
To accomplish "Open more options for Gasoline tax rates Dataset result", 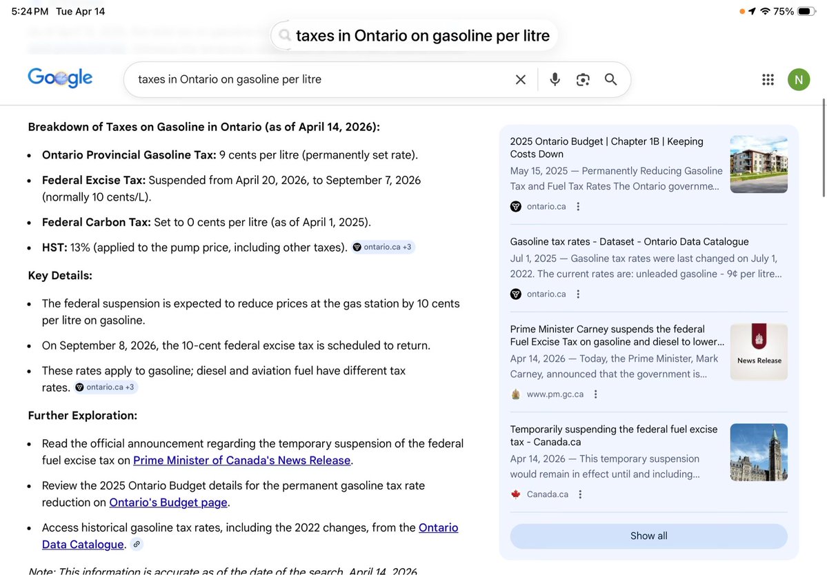I will point(578,294).
